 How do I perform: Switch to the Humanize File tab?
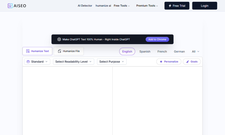(69, 51)
